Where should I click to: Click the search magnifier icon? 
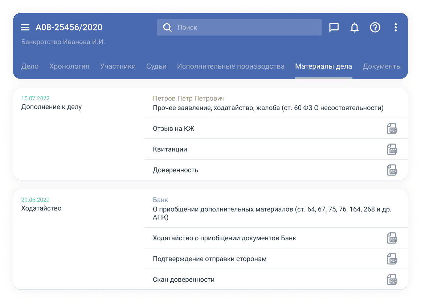click(167, 27)
